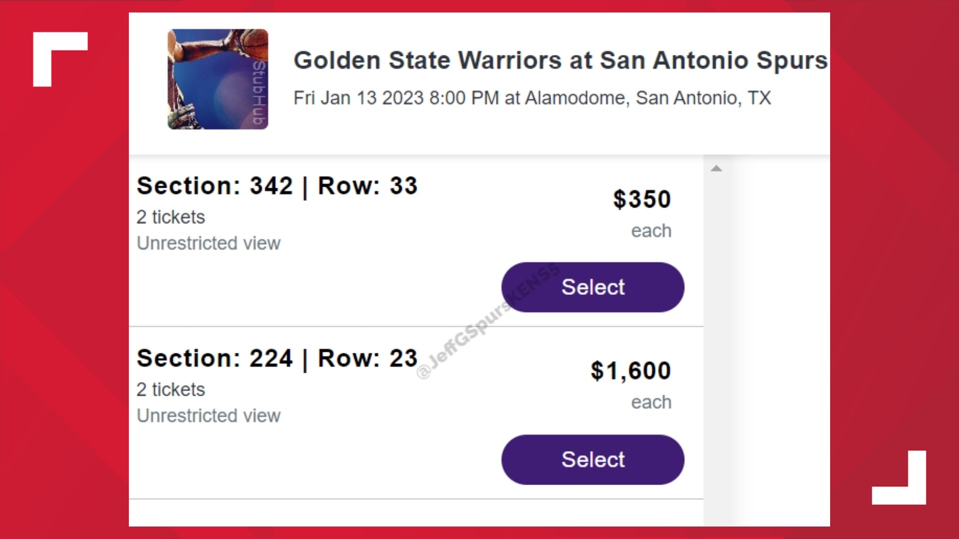959x539 pixels.
Task: Click the basketball player artwork icon
Action: point(218,79)
